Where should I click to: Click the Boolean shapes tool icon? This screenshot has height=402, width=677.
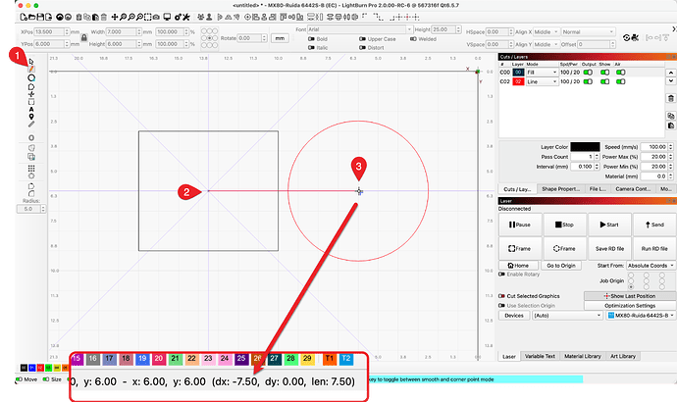(x=31, y=157)
